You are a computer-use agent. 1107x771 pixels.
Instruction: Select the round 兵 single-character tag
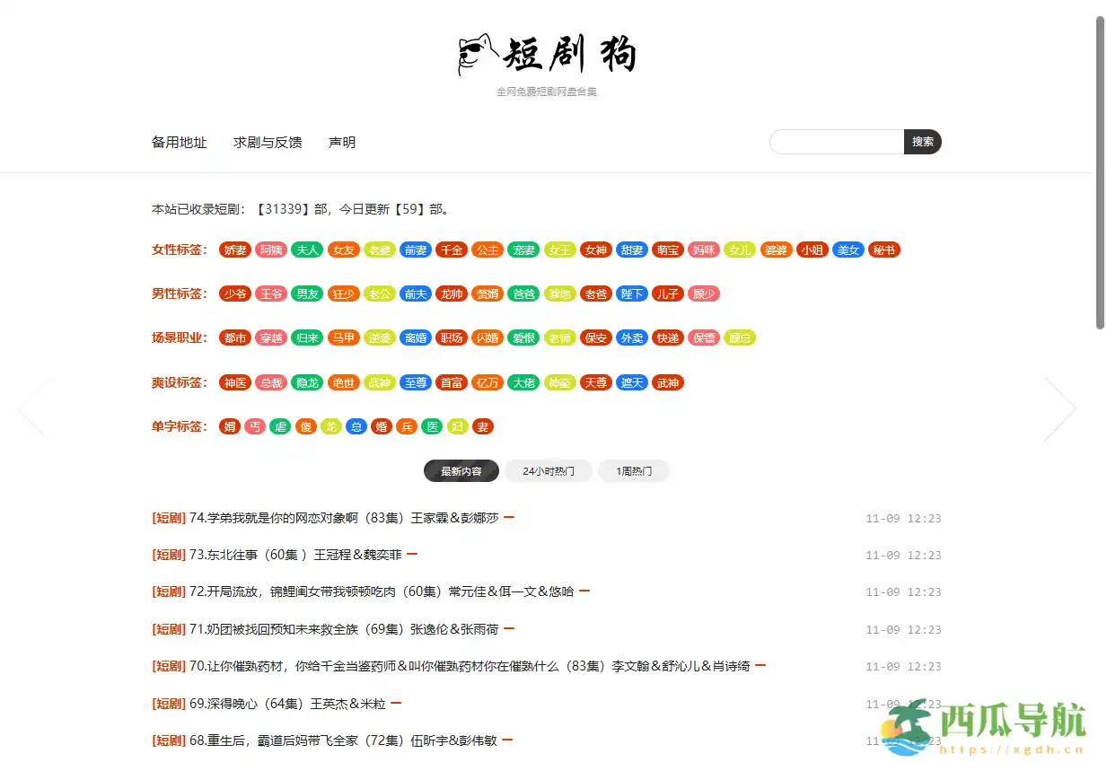pyautogui.click(x=407, y=426)
